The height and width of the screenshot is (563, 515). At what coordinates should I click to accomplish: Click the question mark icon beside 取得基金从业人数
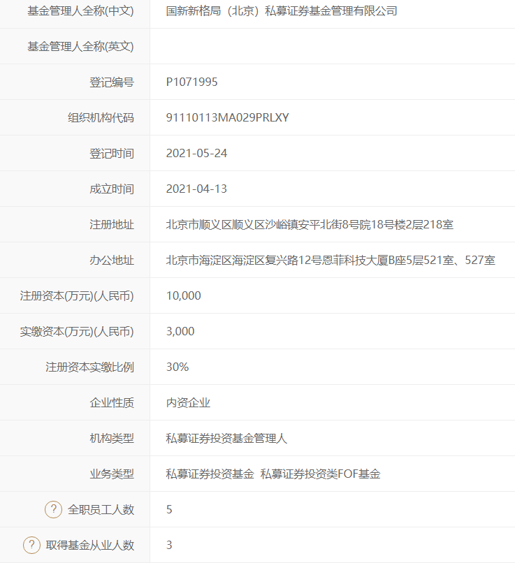coord(31,545)
